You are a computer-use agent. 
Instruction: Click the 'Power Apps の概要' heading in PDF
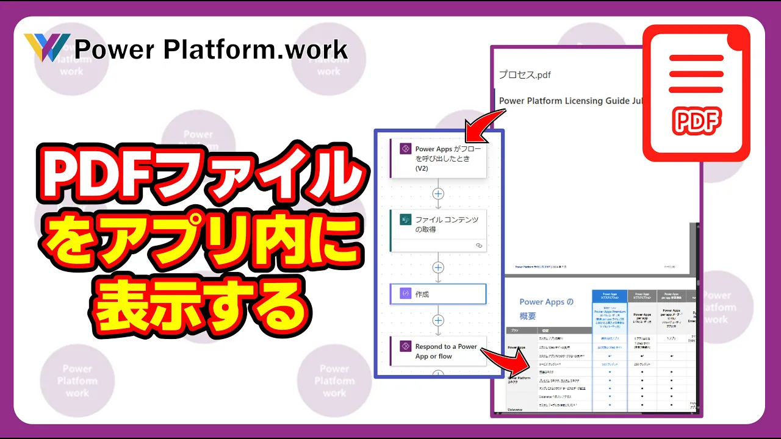(x=546, y=309)
